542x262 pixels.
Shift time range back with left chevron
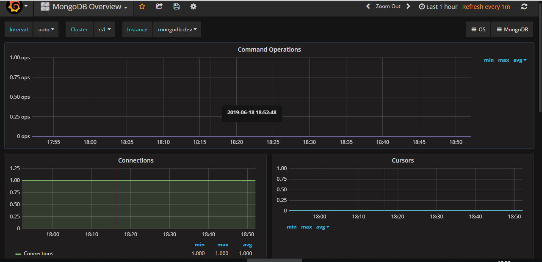point(368,6)
